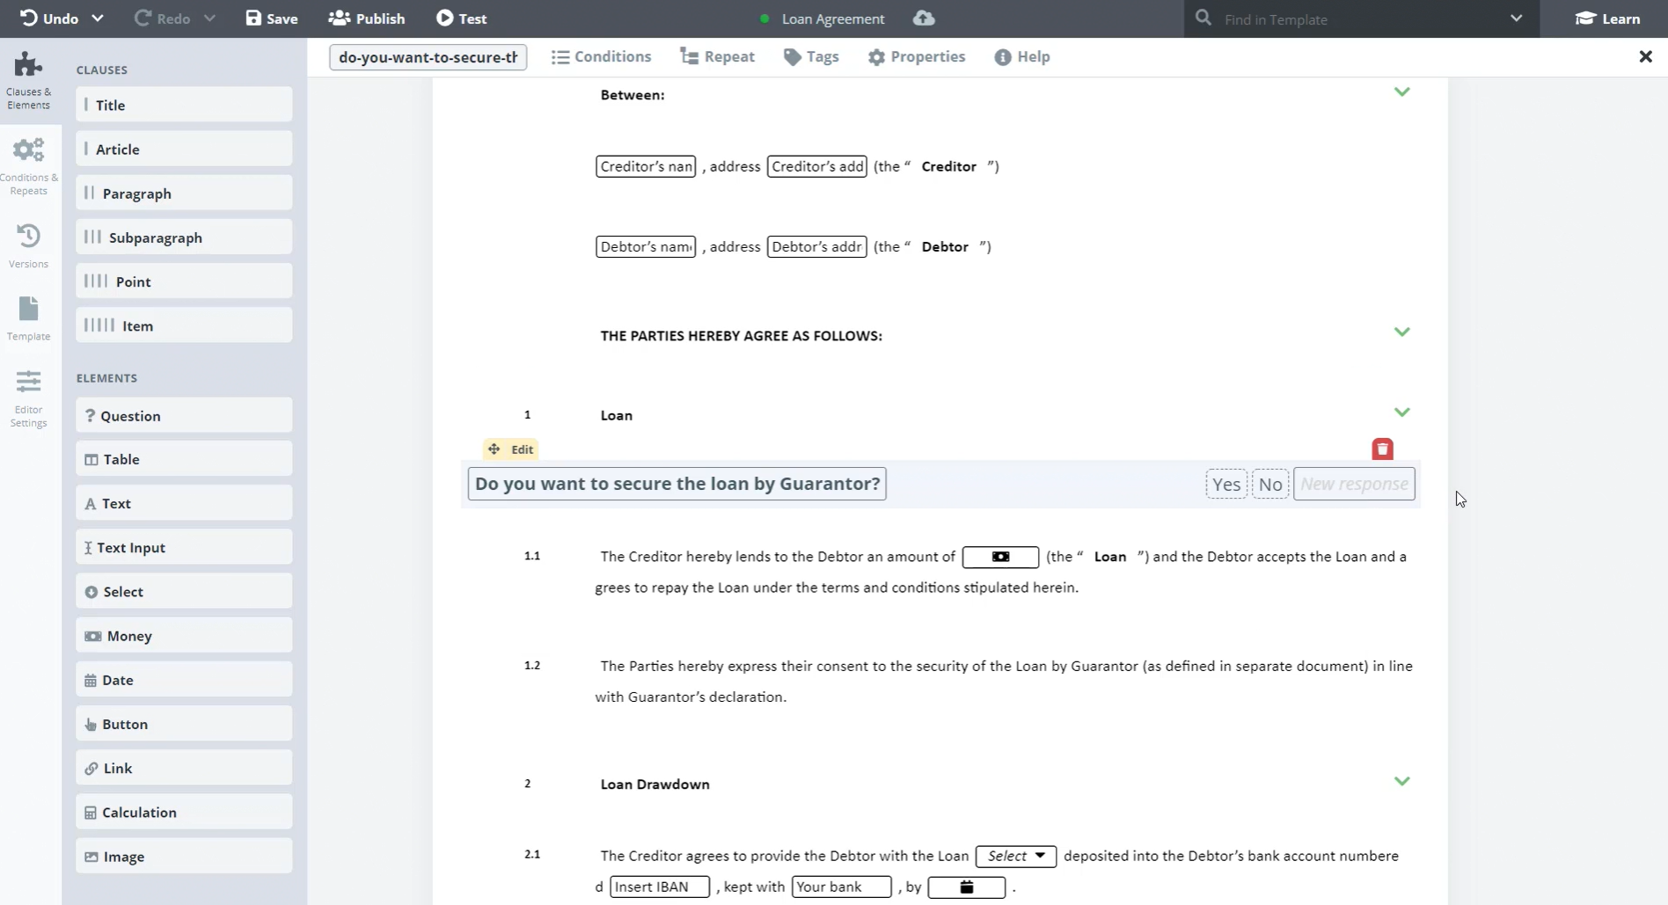Insert a Table element
This screenshot has width=1668, height=905.
184,459
